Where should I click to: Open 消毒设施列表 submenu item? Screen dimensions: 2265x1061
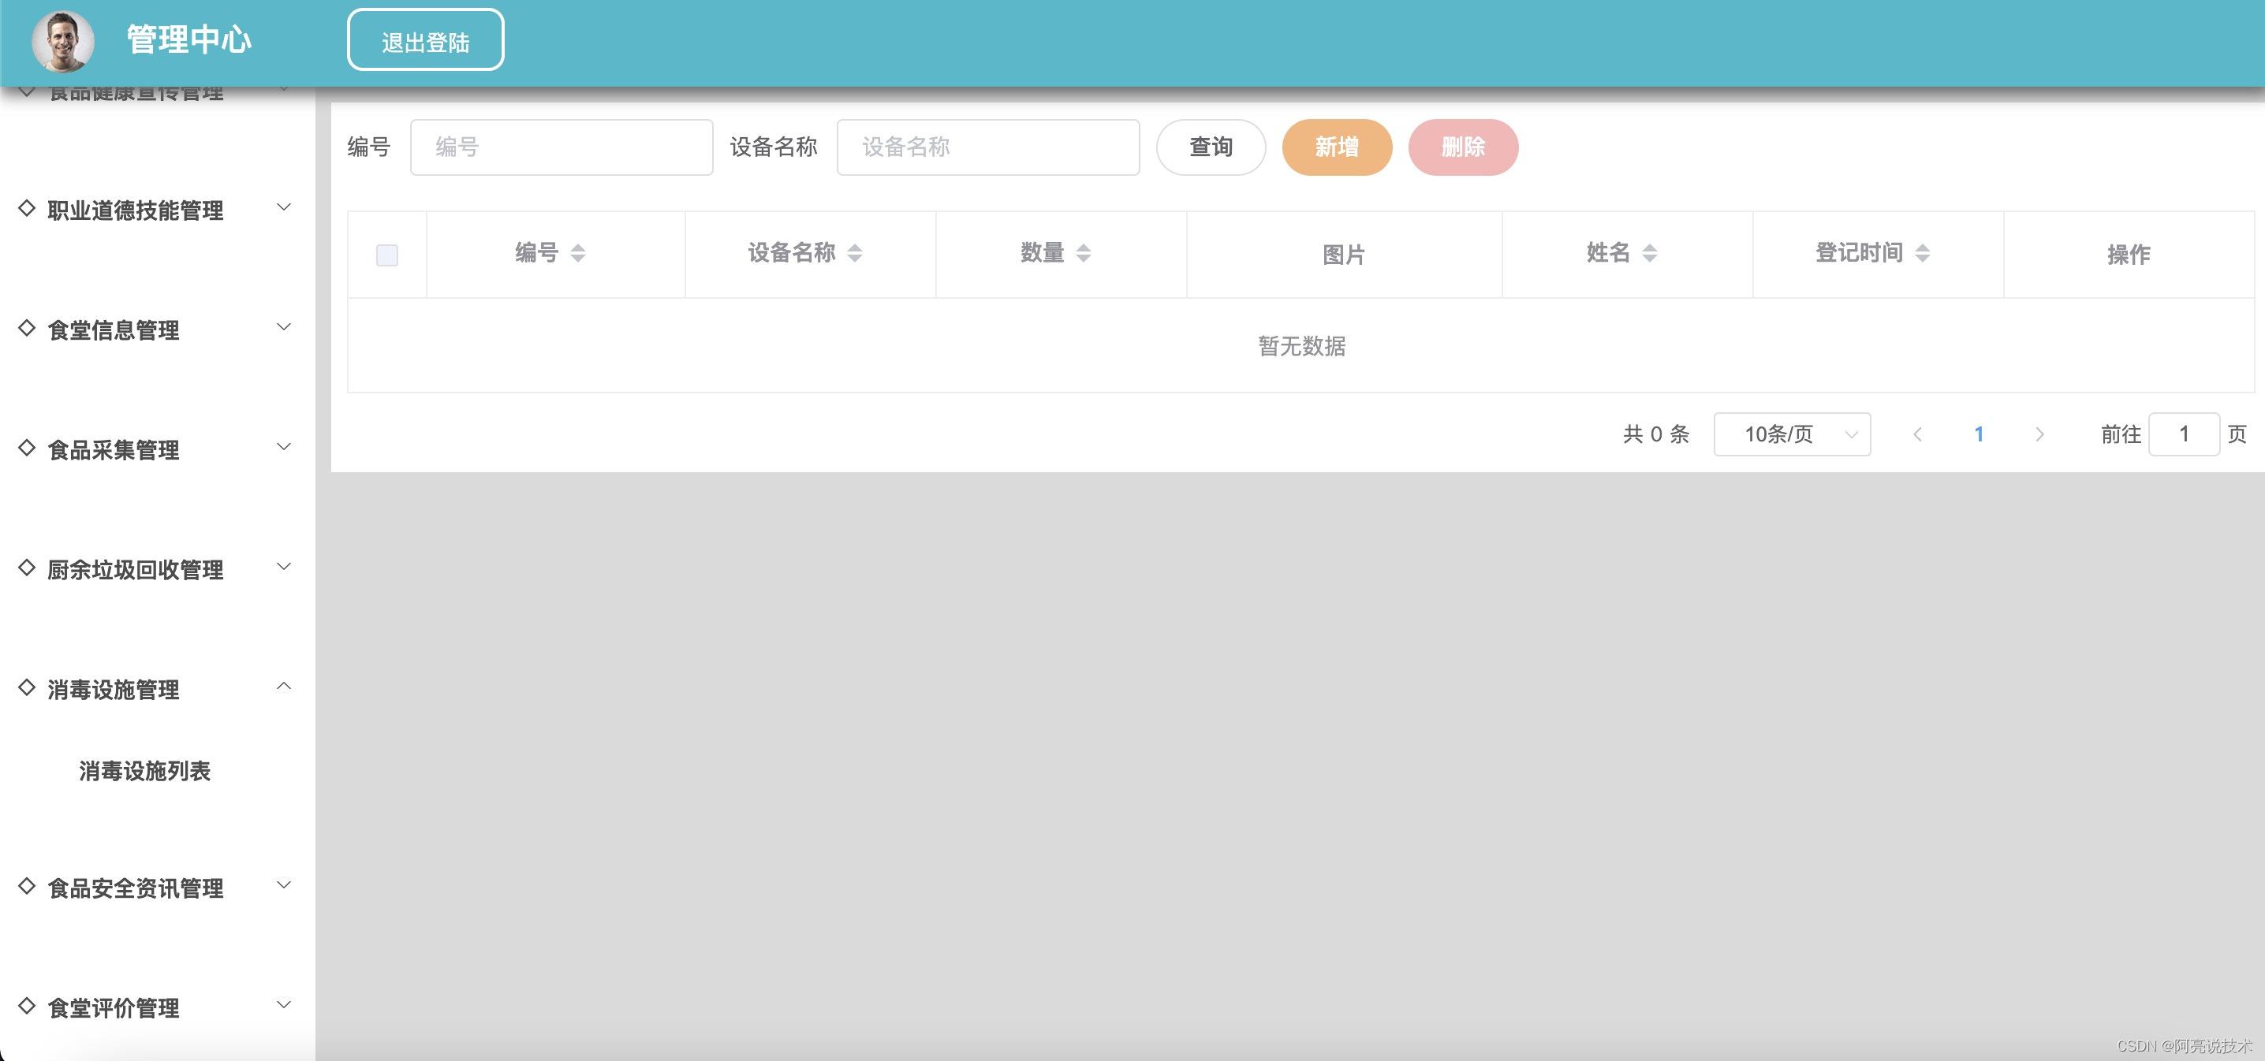pyautogui.click(x=145, y=771)
